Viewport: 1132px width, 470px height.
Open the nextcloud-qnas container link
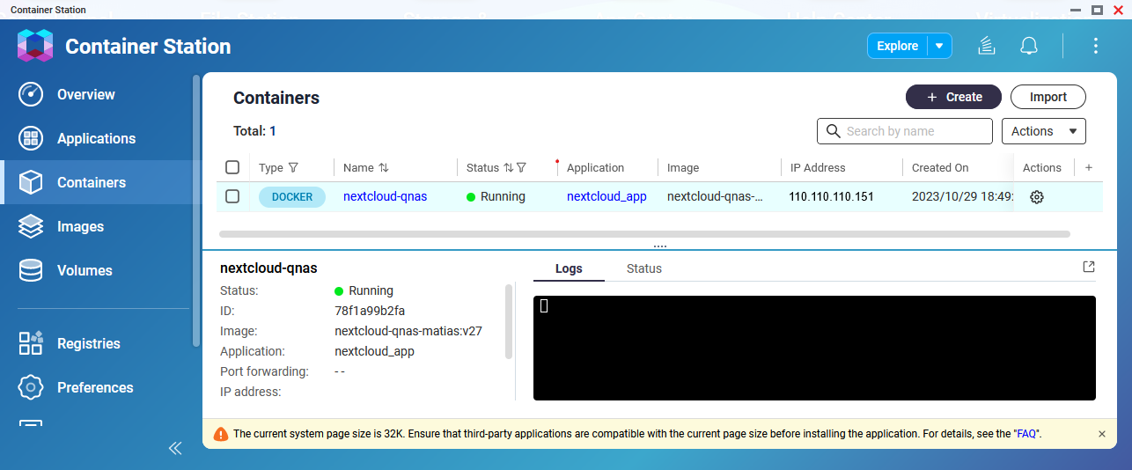(385, 196)
